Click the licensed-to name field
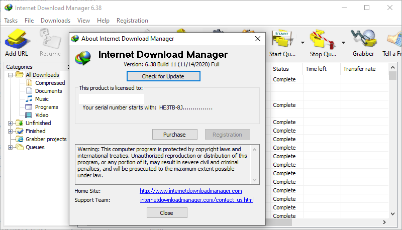402x230 pixels. (x=112, y=98)
